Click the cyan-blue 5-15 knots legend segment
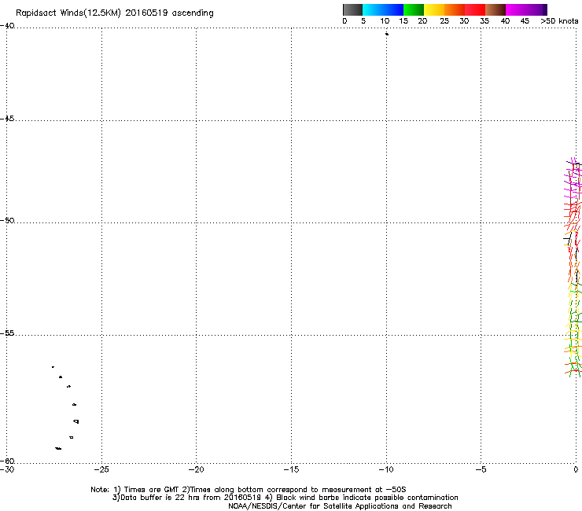 tap(383, 9)
